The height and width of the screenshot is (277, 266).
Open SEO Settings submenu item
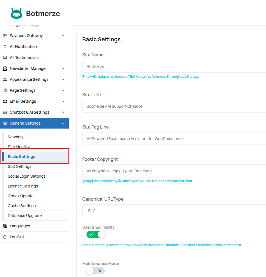(x=20, y=166)
